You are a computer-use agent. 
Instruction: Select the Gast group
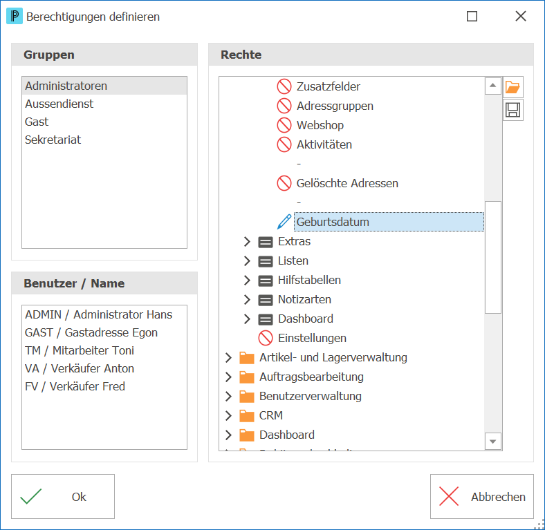pos(104,122)
